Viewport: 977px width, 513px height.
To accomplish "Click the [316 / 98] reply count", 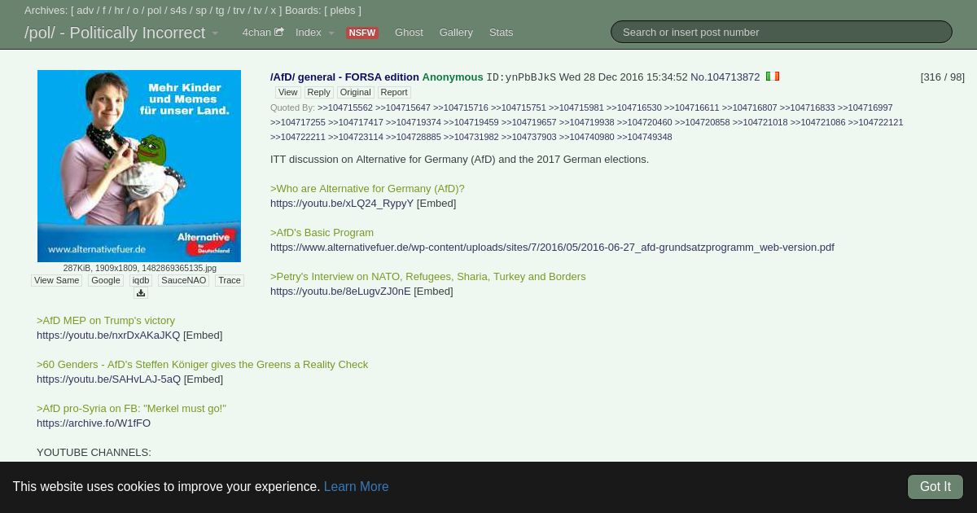I will coord(943,77).
